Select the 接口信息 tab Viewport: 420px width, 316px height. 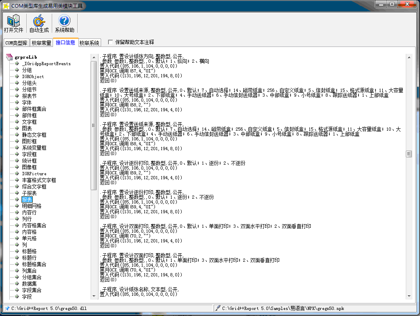pos(66,42)
